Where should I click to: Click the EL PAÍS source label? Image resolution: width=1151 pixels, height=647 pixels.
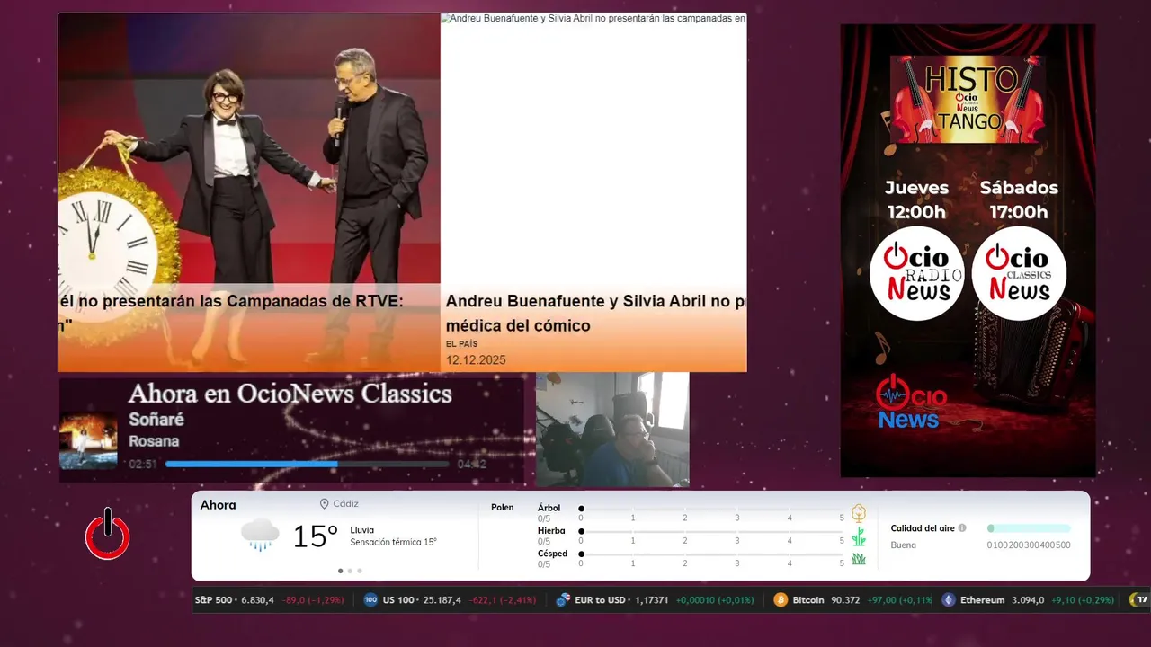461,344
